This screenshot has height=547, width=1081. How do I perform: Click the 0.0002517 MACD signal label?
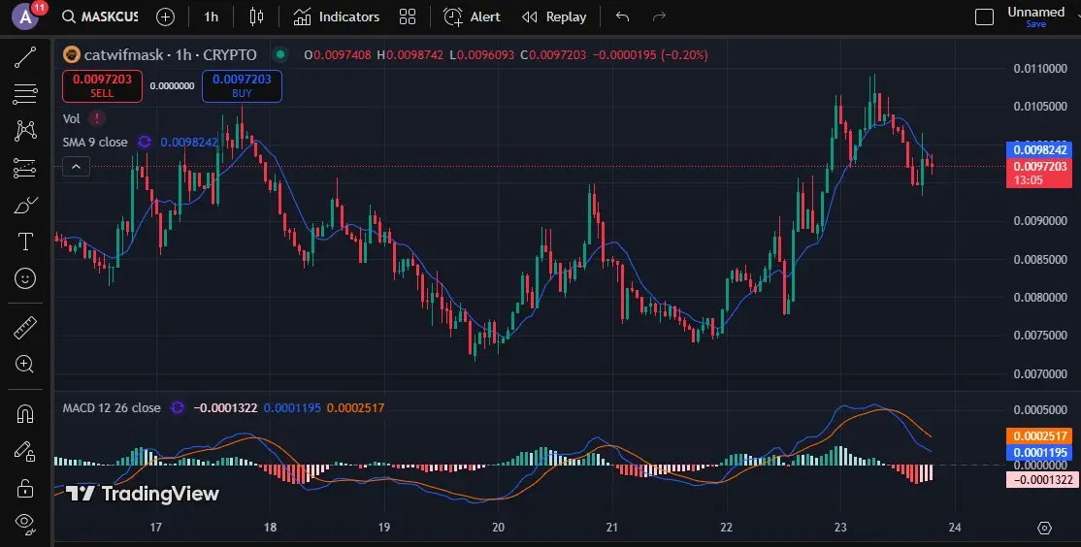point(1039,436)
